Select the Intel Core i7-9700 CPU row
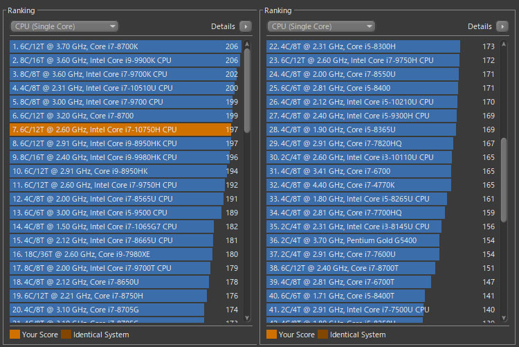Screen dimensions: 519x347 click(125, 102)
